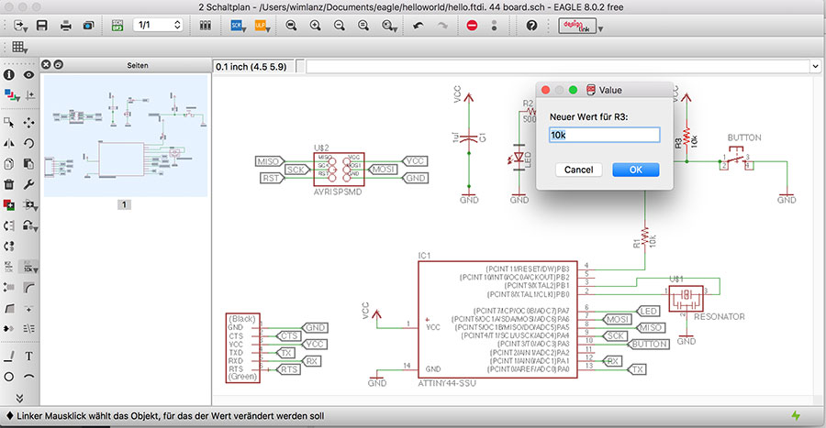The image size is (826, 428).
Task: Open the ULP program dropdown
Action: coord(262,26)
